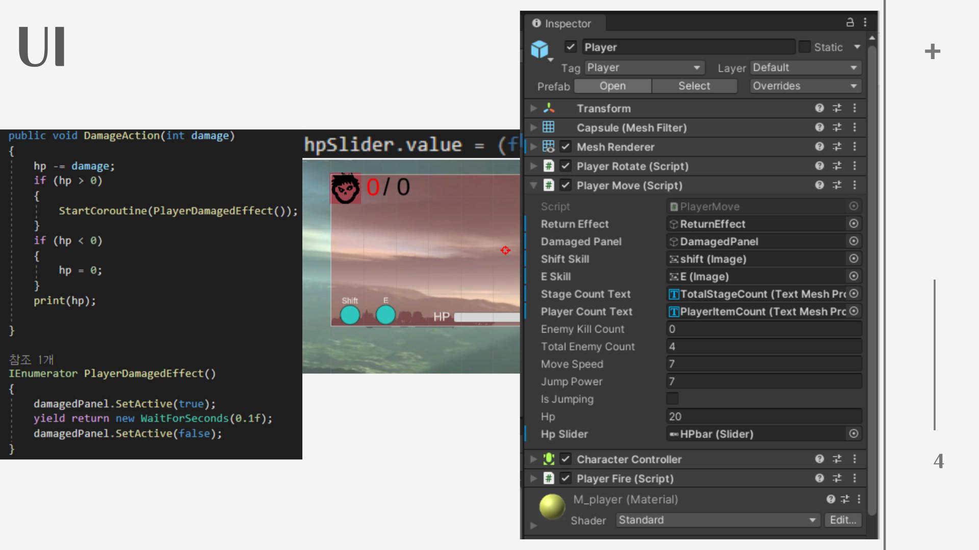The image size is (979, 550).
Task: Toggle the Is Jumping checkbox
Action: tap(673, 399)
